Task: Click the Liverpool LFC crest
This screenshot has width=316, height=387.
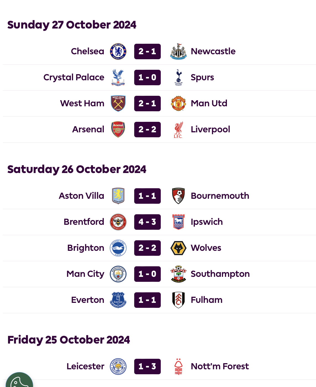Action: pyautogui.click(x=178, y=130)
